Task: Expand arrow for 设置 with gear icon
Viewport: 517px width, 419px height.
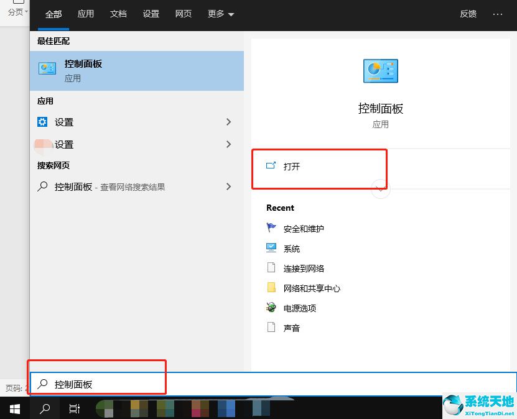Action: [x=229, y=122]
